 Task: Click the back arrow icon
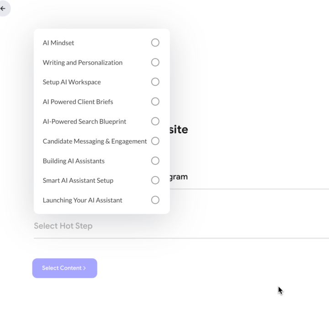tap(3, 8)
